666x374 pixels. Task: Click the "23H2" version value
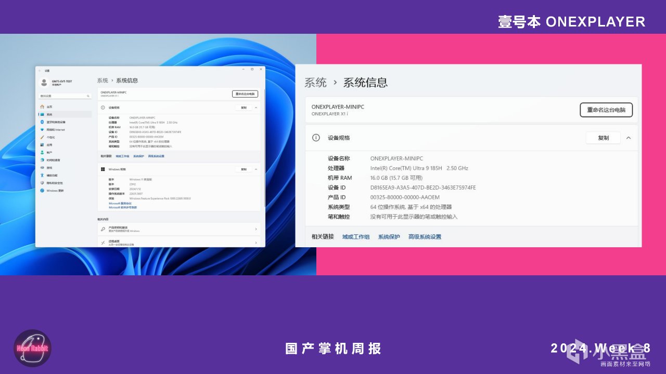[x=133, y=184]
